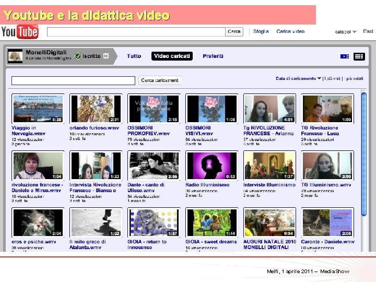Click the orlando furioso.wmv title link
Screen dimensions: 376x282
[94, 128]
